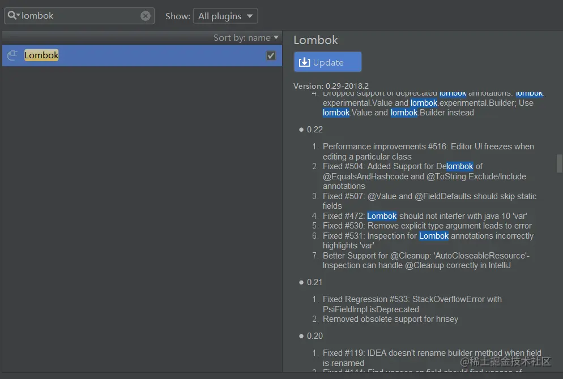Click the download icon on Update
This screenshot has height=379, width=563.
point(305,62)
